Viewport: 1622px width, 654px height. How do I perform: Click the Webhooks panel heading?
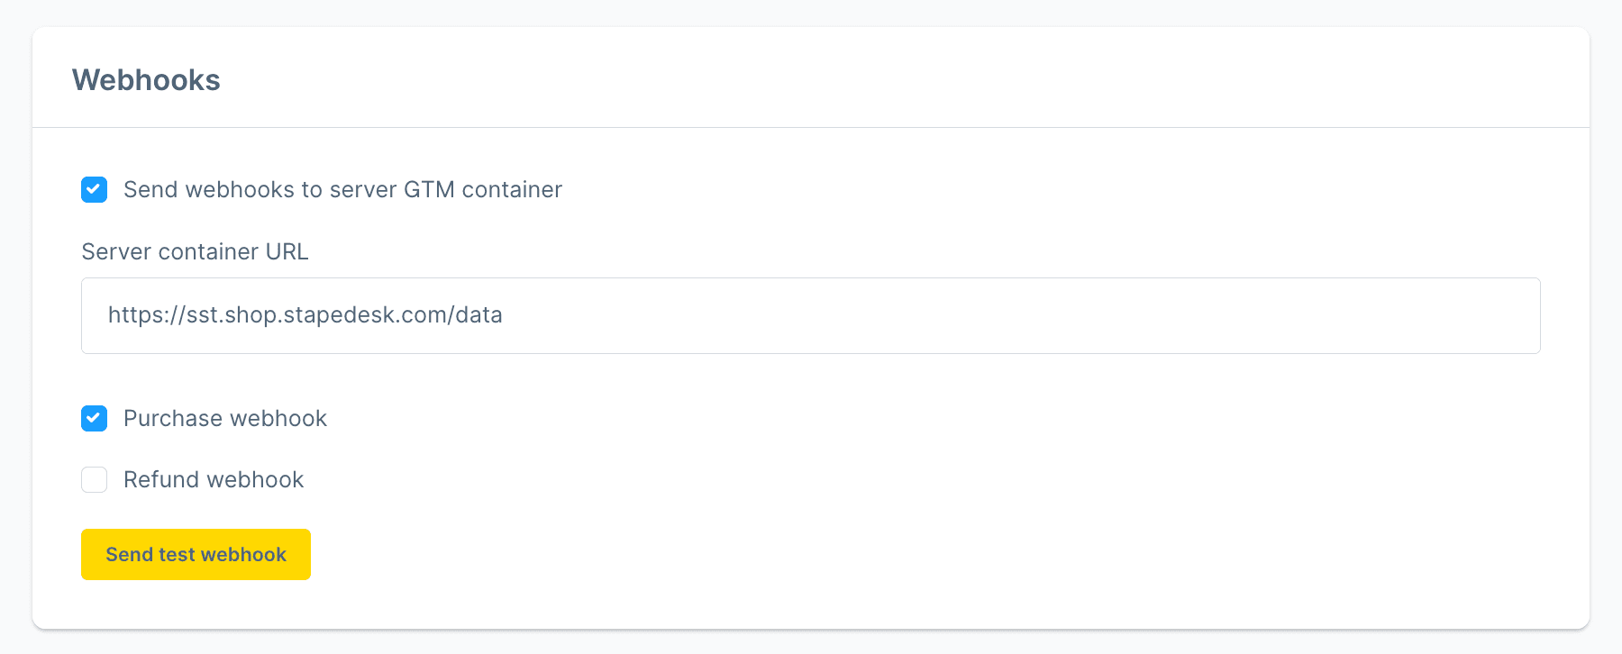pos(146,79)
